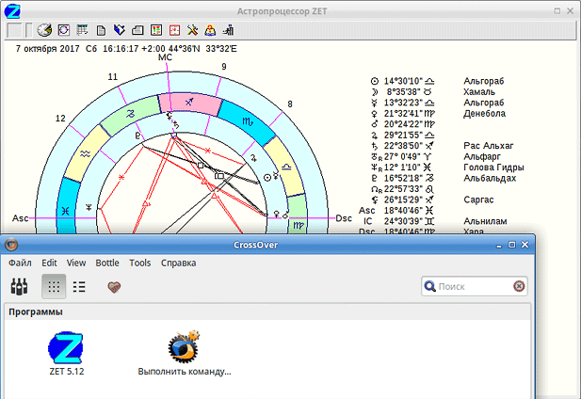Open the Файл menu

point(20,263)
